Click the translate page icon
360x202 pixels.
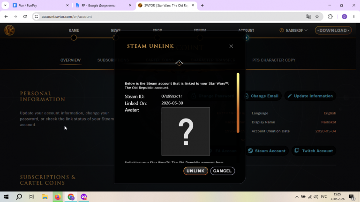tap(308, 16)
